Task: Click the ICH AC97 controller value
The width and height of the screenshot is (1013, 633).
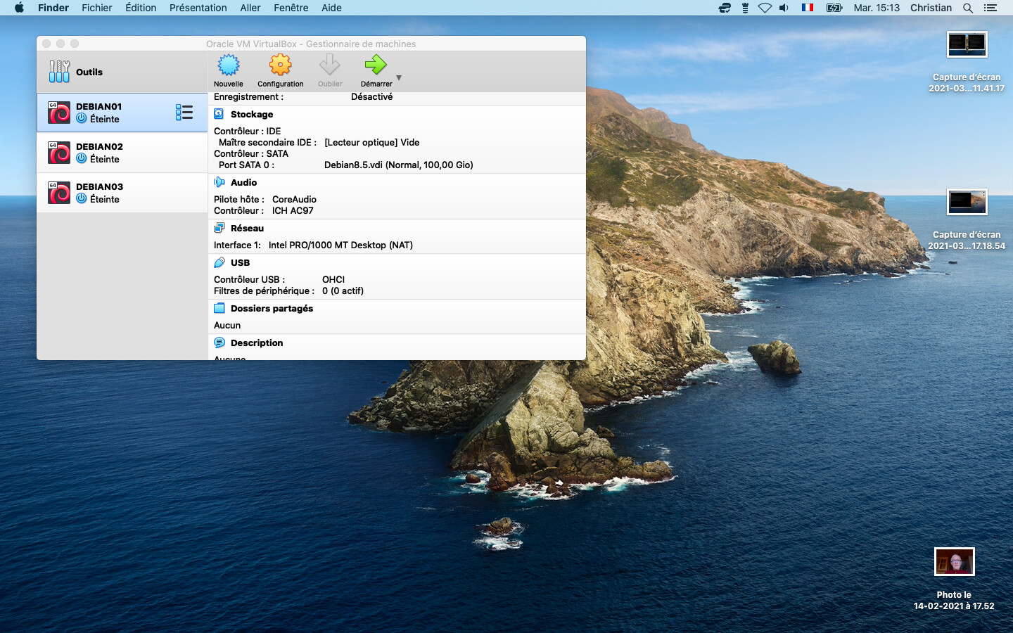Action: click(x=293, y=210)
